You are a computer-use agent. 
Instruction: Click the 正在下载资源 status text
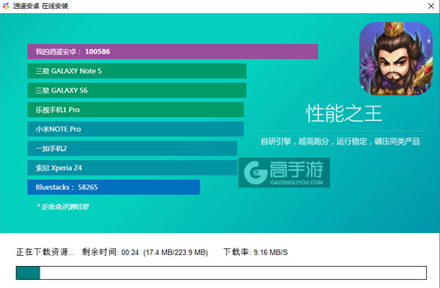tap(45, 252)
